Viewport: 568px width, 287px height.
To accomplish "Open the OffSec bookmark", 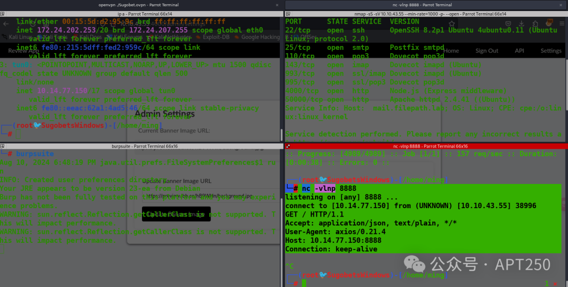I will pos(306,37).
